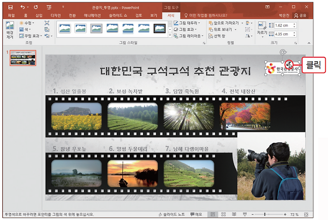Select slide 1 thumbnail in the panel
The image size is (328, 220).
23,58
